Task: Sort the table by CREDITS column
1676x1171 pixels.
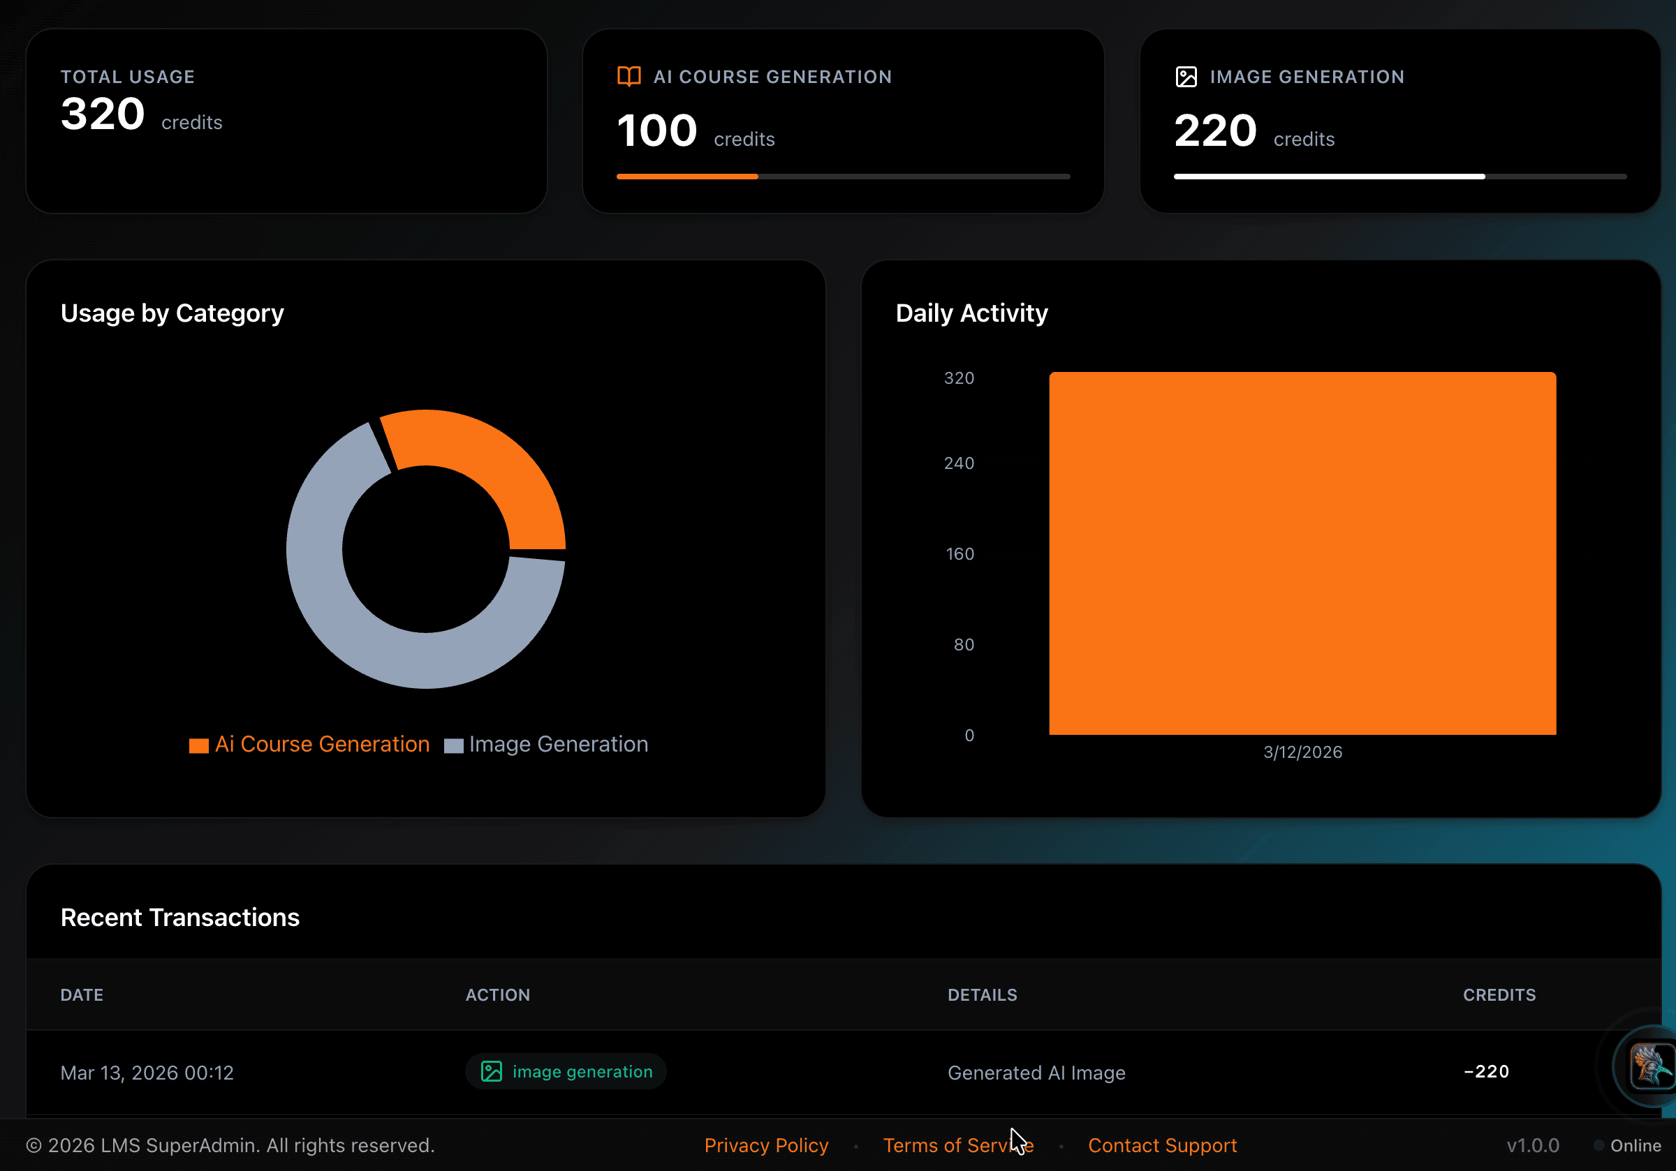Action: (1499, 994)
